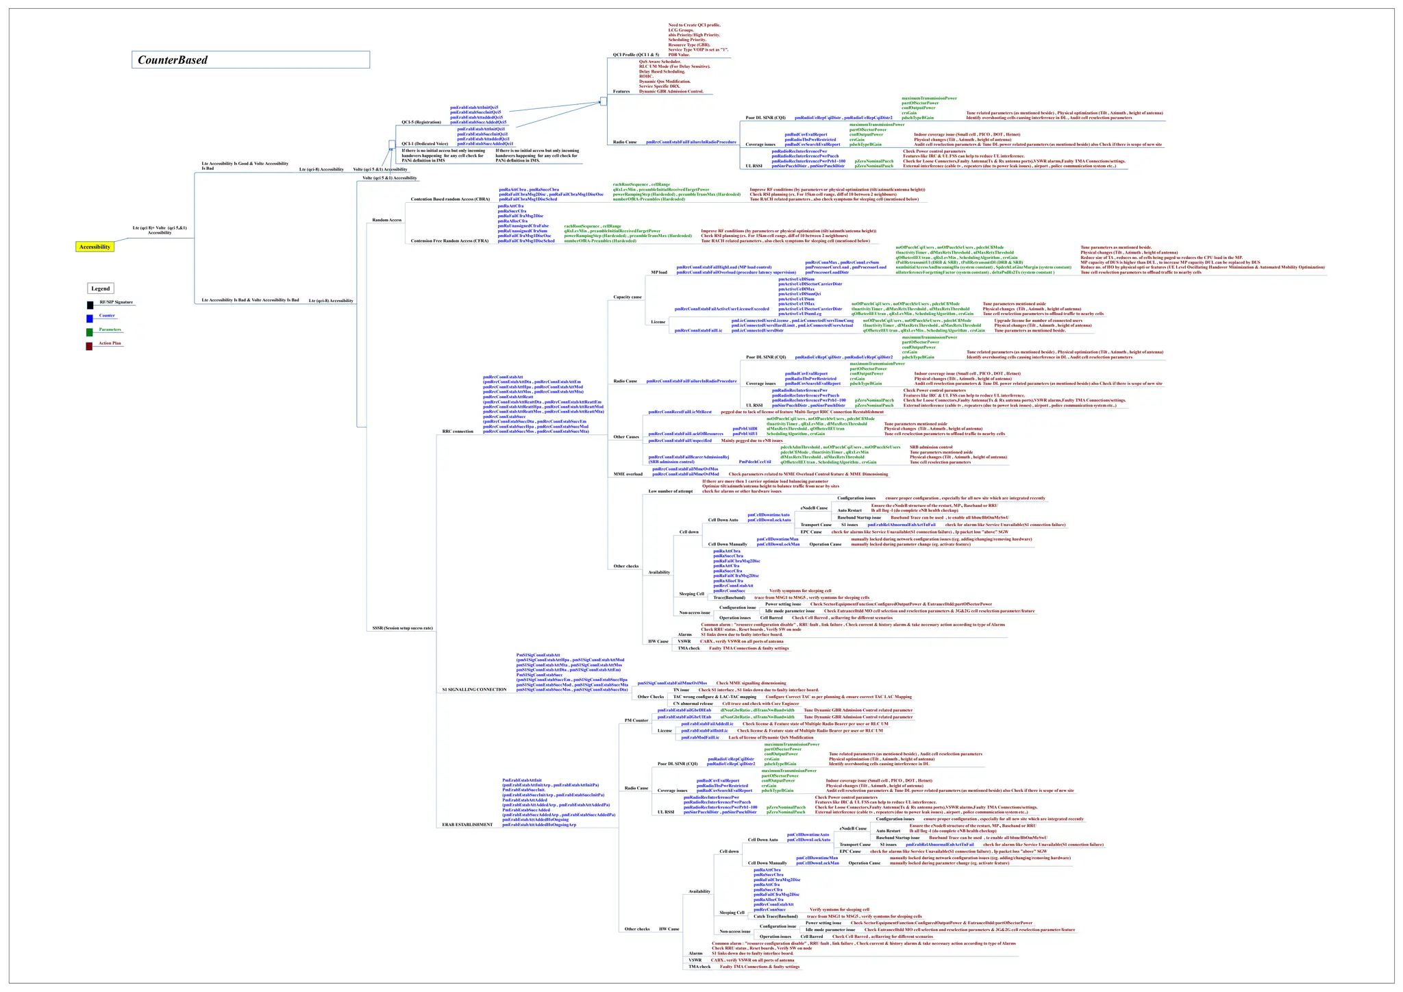Select Contention Based random Access (CBRA) node
Viewport: 1403px width, 992px height.
coord(450,199)
